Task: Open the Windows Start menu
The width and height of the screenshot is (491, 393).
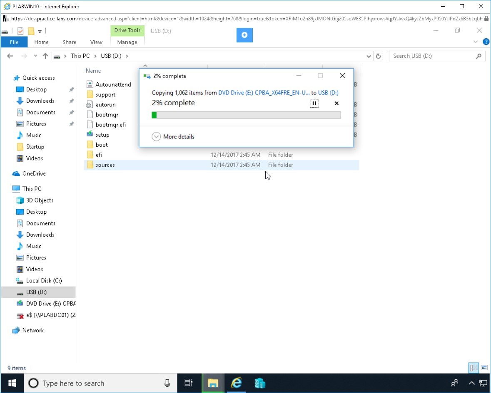Action: tap(12, 383)
